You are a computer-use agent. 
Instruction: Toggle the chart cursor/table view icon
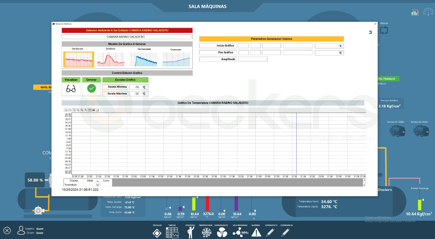(x=90, y=110)
